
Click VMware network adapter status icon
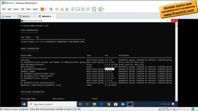[x=167, y=109]
